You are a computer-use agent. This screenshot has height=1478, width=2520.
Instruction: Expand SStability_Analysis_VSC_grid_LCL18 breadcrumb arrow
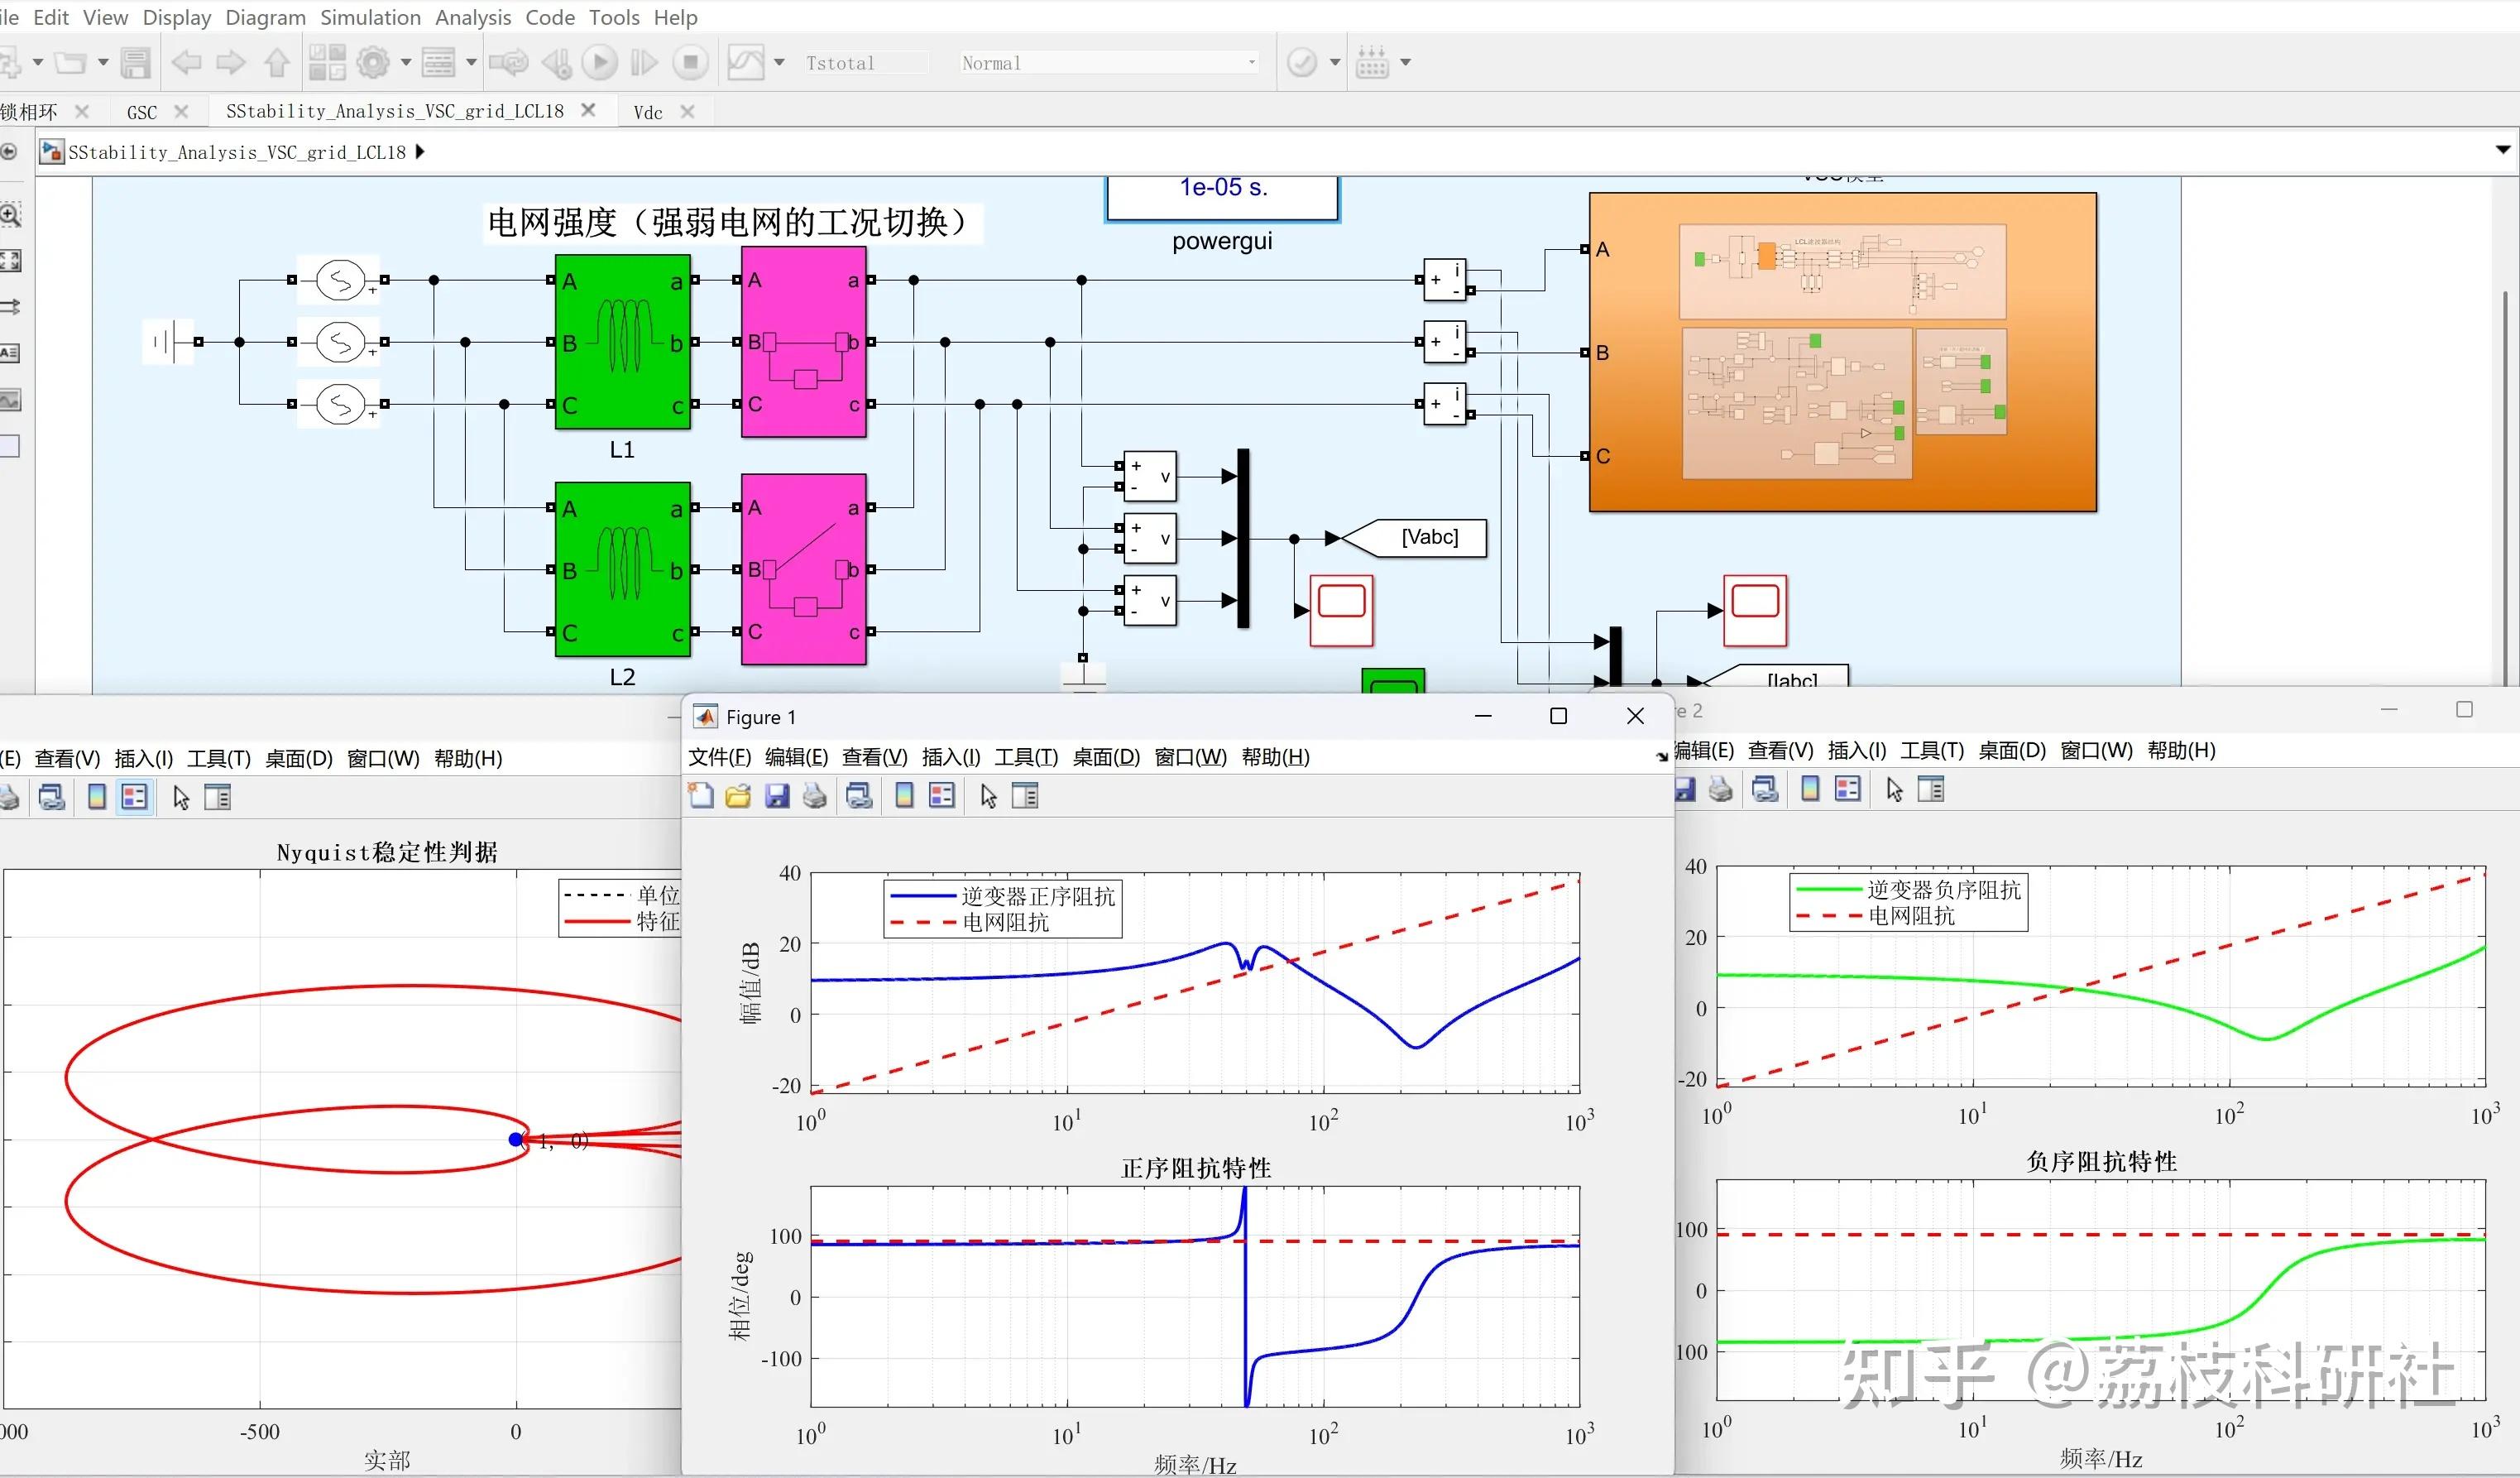[420, 152]
